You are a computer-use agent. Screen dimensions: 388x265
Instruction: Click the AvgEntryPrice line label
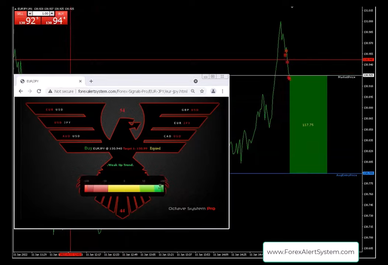(x=346, y=175)
